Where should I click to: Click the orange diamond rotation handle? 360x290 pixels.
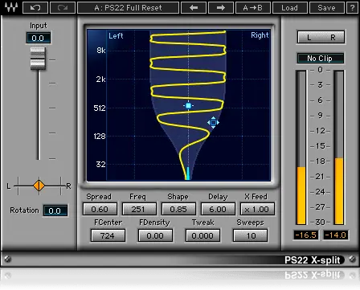(39, 186)
